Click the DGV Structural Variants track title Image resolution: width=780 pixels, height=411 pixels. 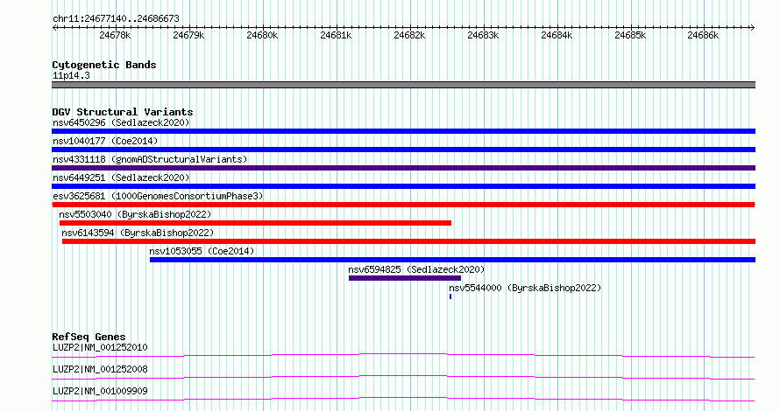click(x=123, y=112)
